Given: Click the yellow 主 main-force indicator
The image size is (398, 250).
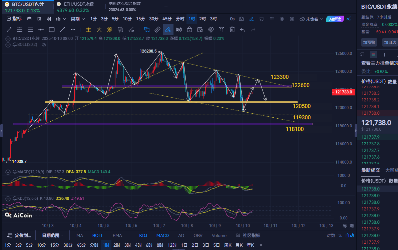Looking at the screenshot, I should (x=88, y=30).
